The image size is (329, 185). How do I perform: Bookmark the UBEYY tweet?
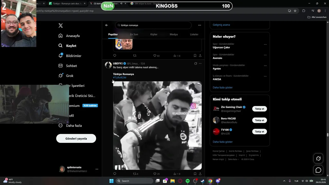click(x=195, y=174)
